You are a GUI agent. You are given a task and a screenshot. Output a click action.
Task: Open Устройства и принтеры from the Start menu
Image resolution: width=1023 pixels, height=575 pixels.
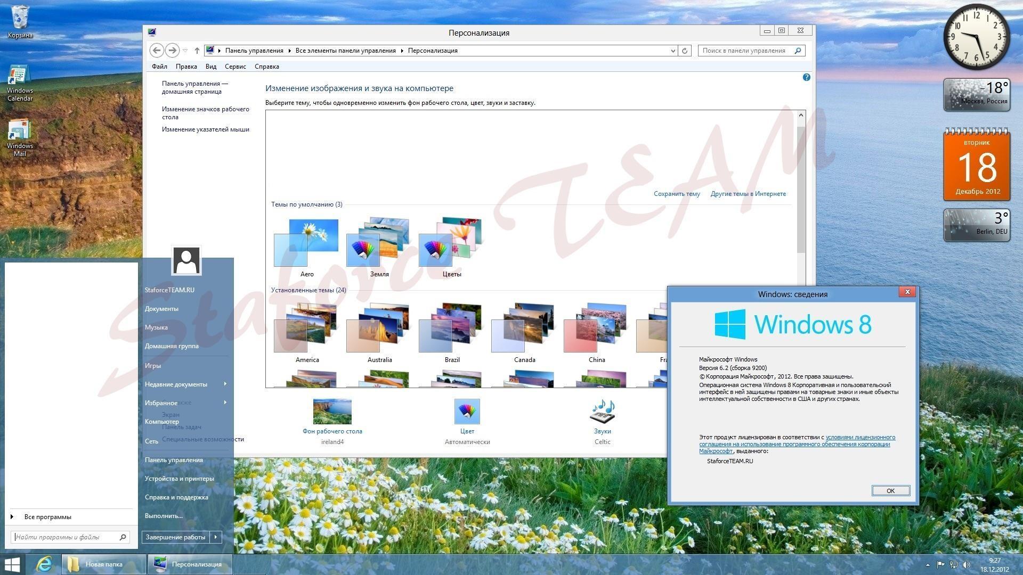tap(180, 479)
